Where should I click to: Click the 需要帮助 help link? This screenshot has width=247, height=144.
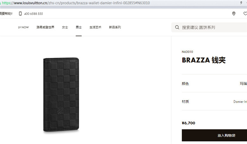click(x=6, y=14)
